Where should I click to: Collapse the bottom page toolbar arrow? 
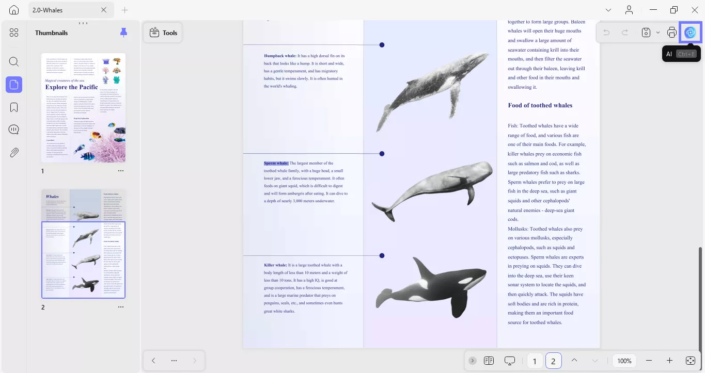coord(473,361)
